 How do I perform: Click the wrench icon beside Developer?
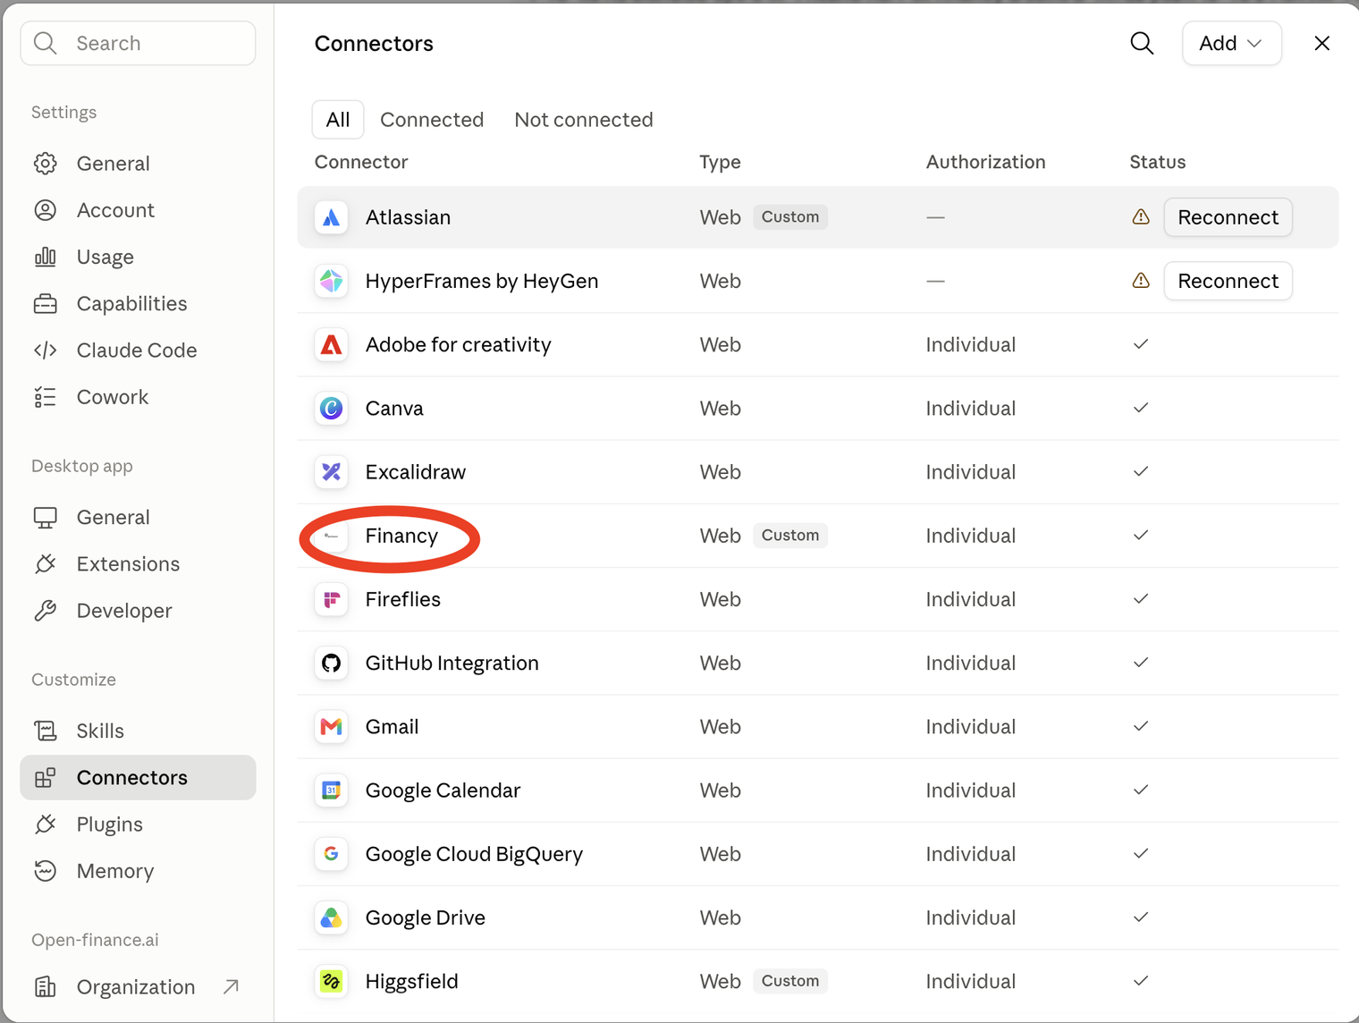[46, 611]
